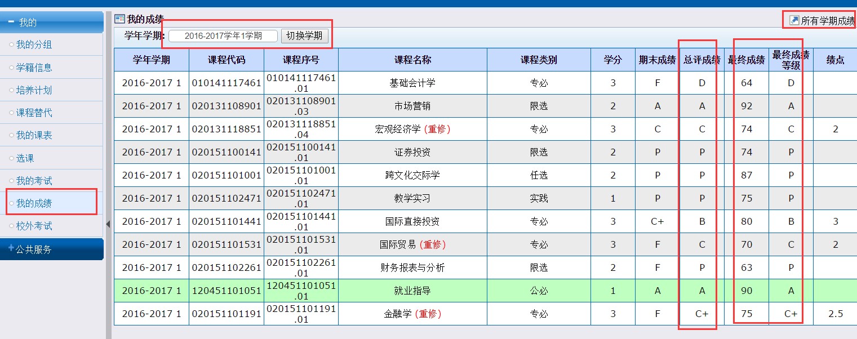Click course code 020151102471

227,199
